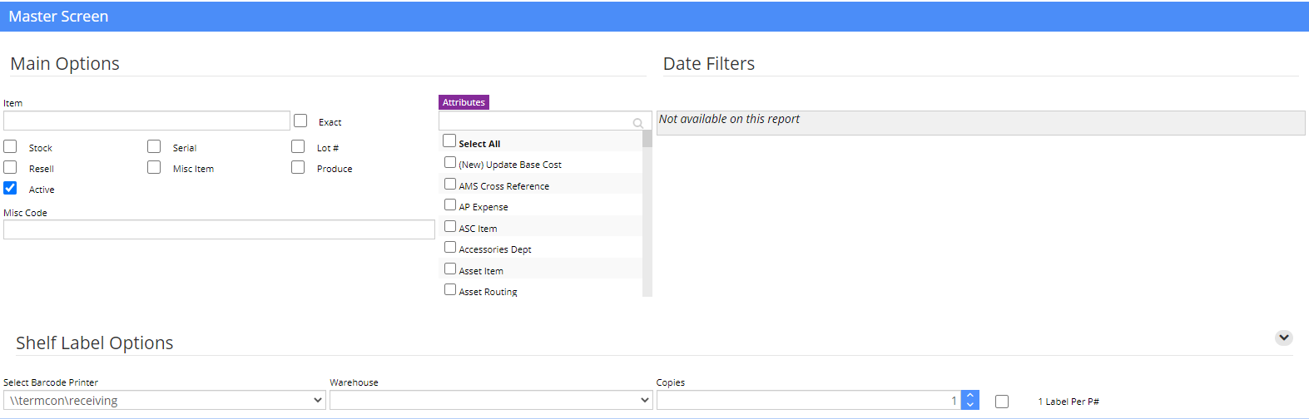Screen dimensions: 1309x419
Task: Collapse the Shelf Label Options section chevron
Action: click(1284, 338)
